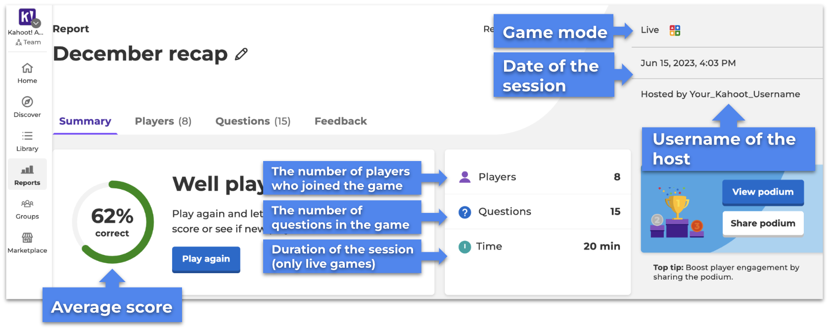Open the Feedback tab
This screenshot has height=329, width=832.
340,121
